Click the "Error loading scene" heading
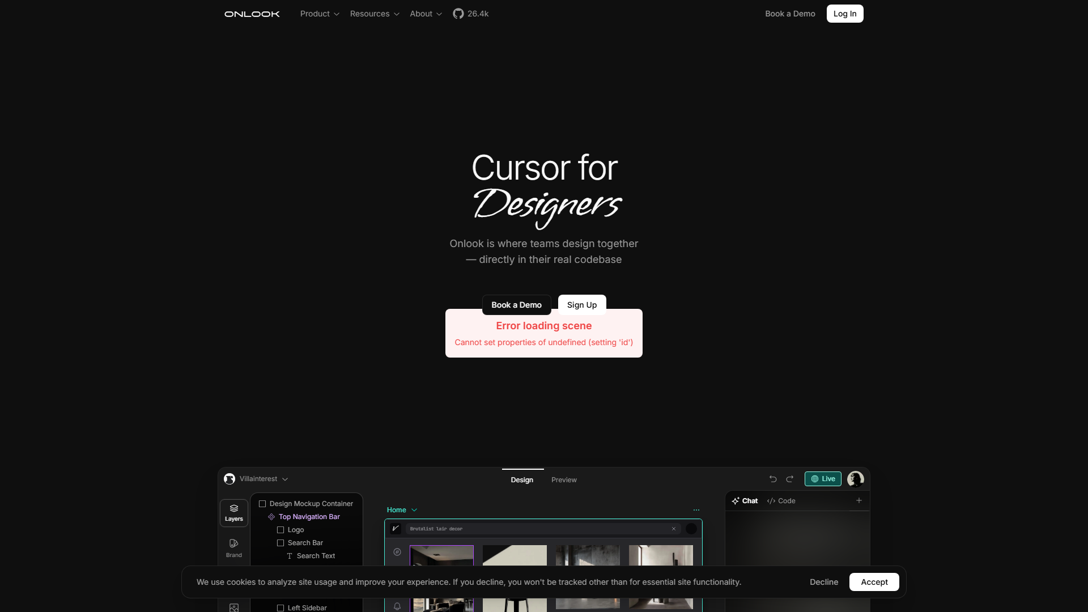 (544, 326)
